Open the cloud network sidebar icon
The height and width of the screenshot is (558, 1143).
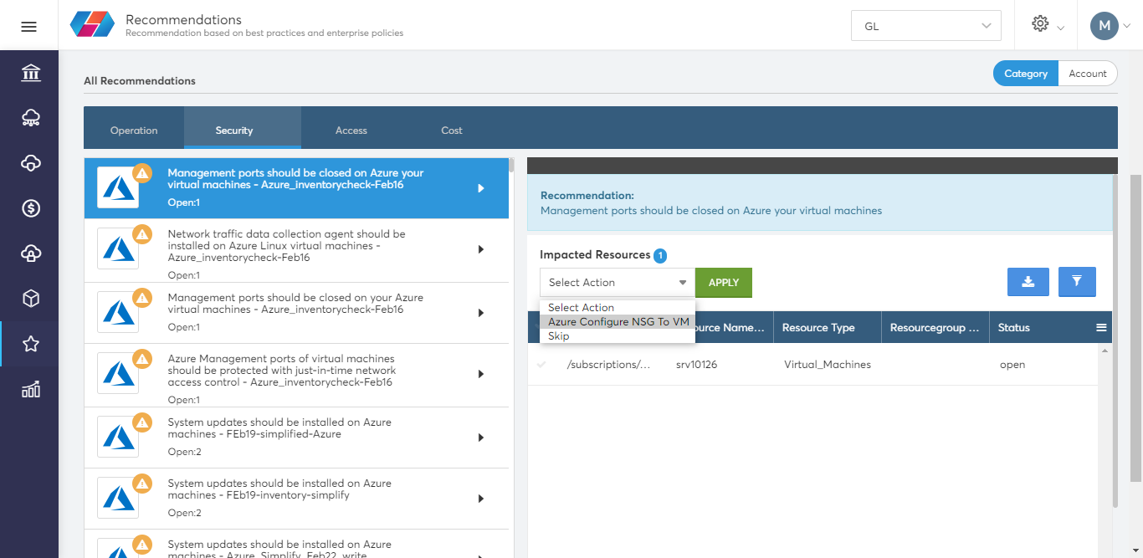point(31,118)
